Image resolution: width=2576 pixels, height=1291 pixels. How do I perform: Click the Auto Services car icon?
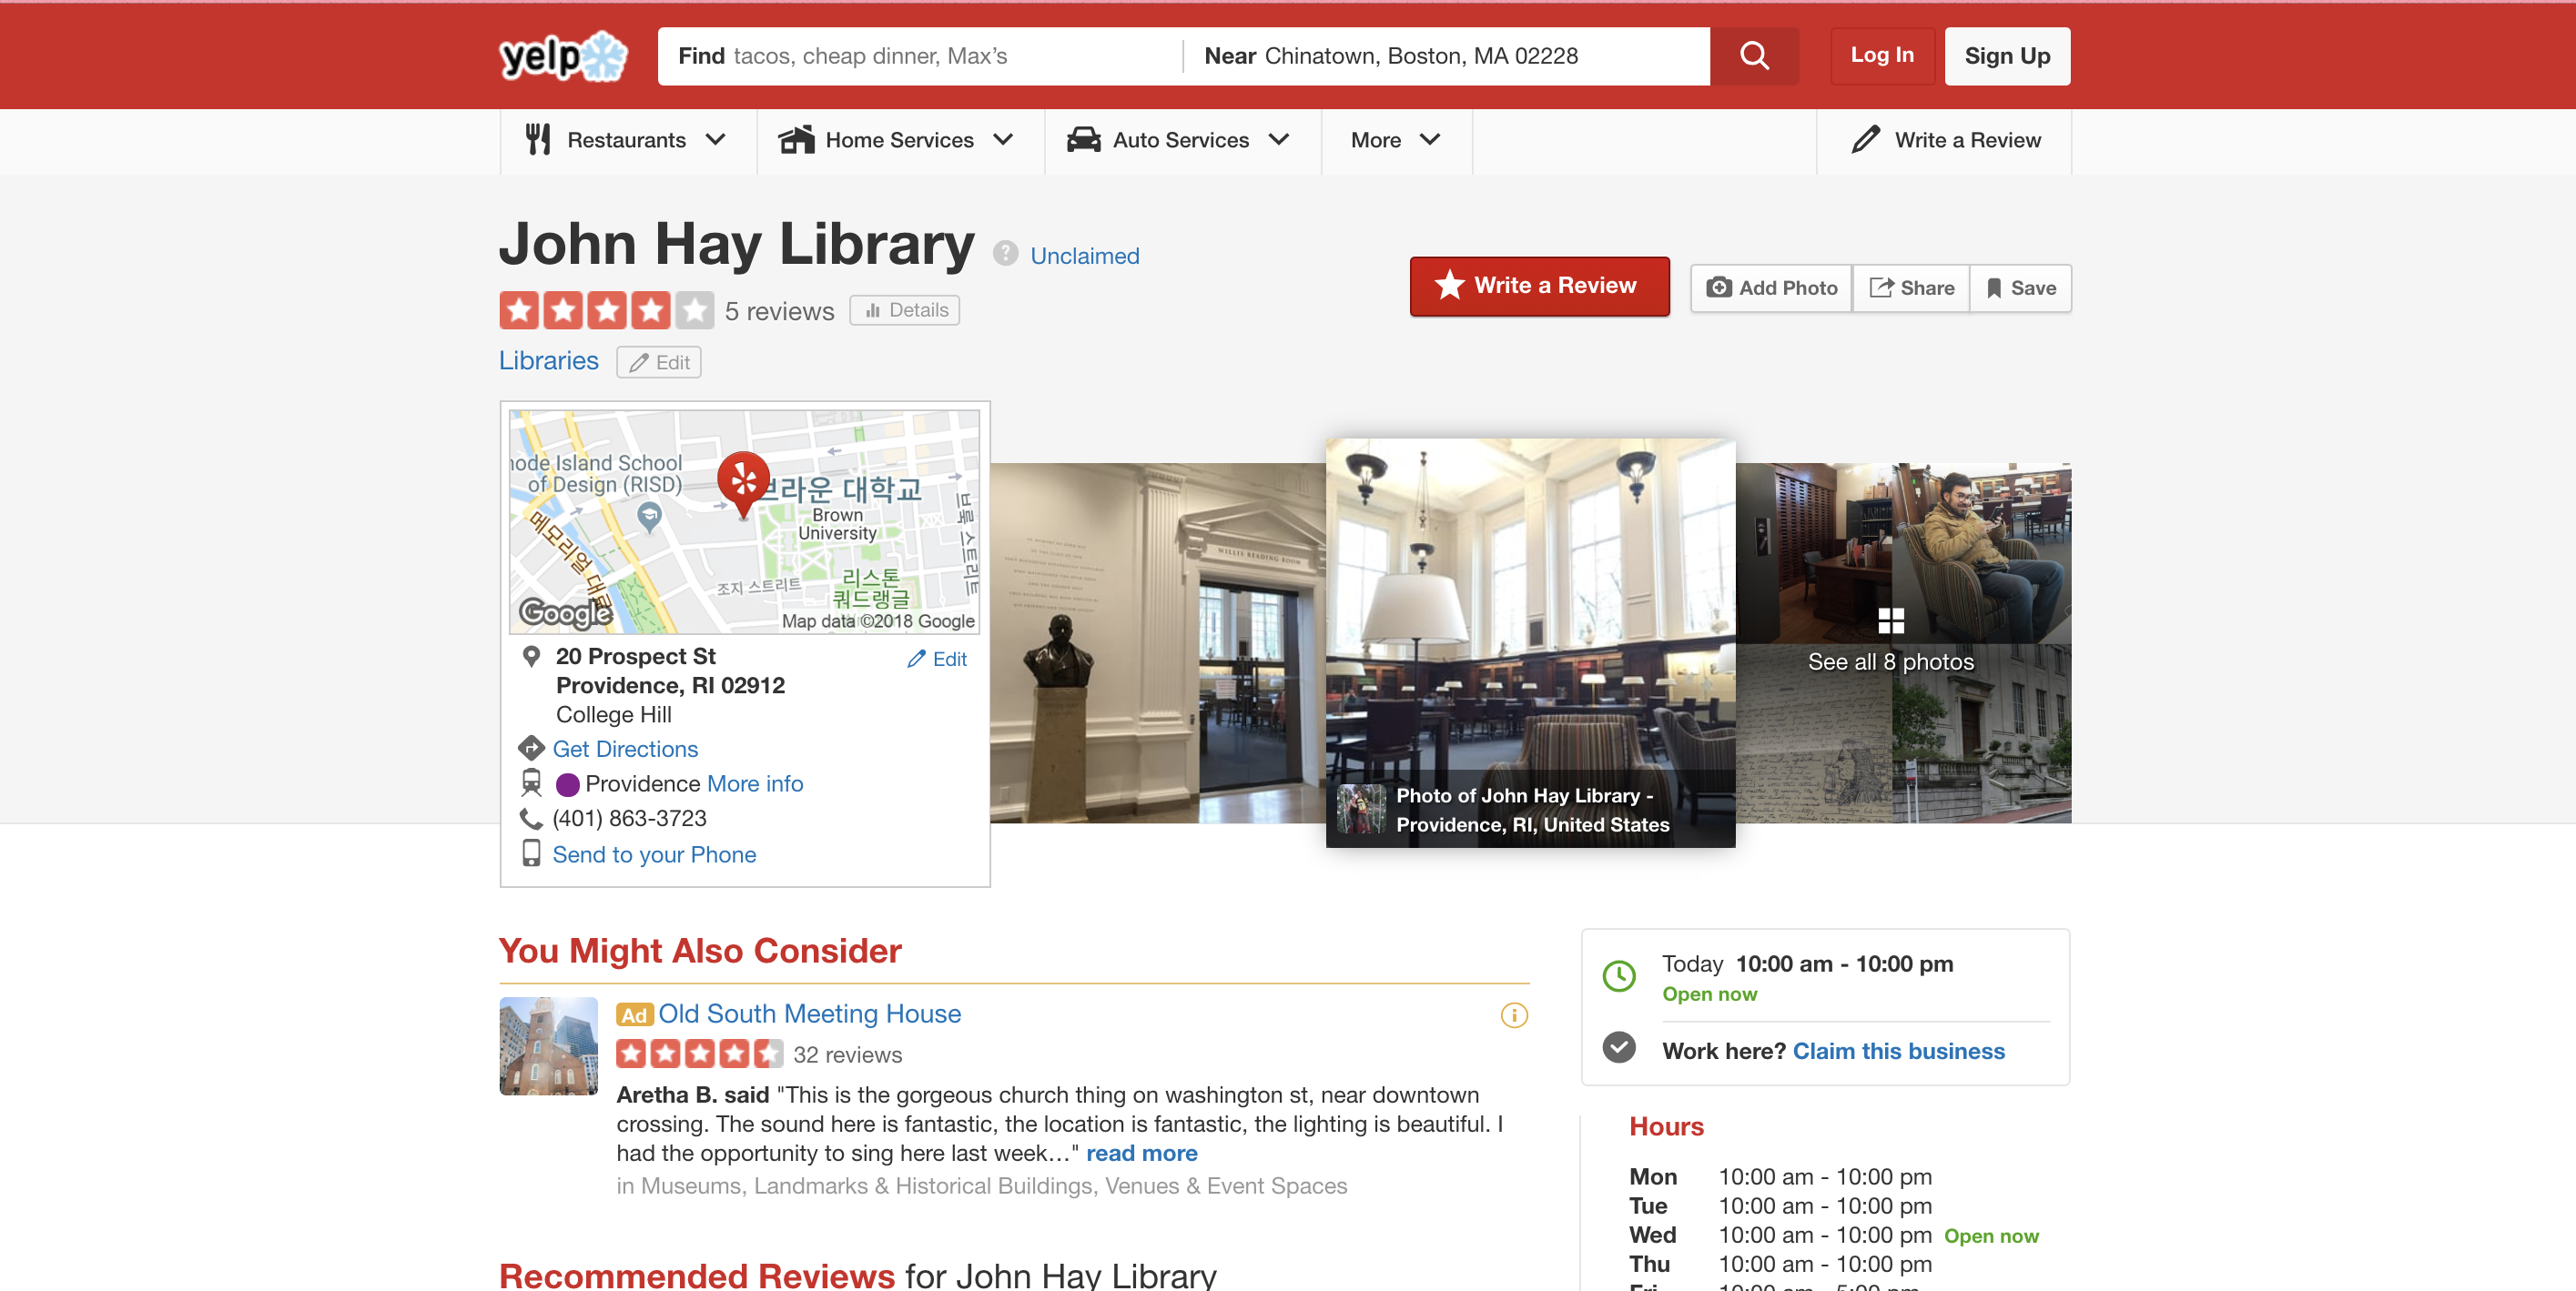(1083, 139)
